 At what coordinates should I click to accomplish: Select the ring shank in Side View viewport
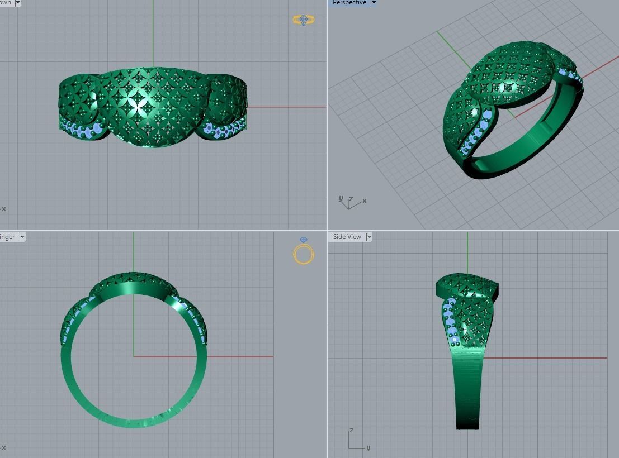(468, 389)
